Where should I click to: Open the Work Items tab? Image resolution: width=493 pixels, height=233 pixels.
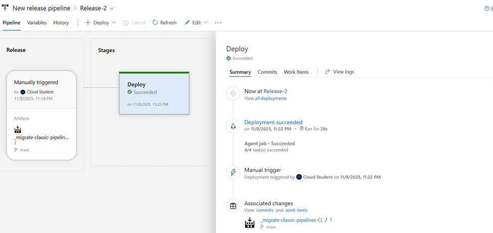pyautogui.click(x=296, y=72)
